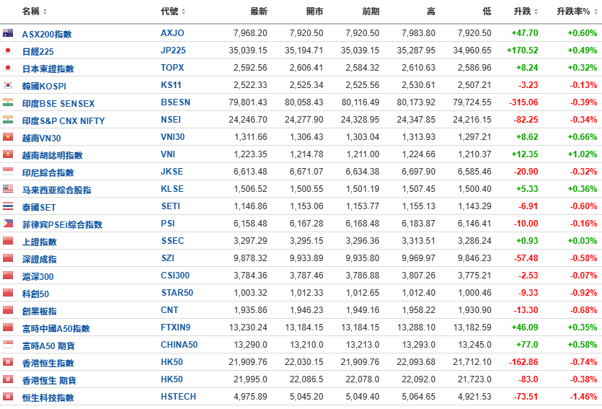Click the NSEI ticker symbol
Screen dimensions: 602x409
(x=171, y=120)
